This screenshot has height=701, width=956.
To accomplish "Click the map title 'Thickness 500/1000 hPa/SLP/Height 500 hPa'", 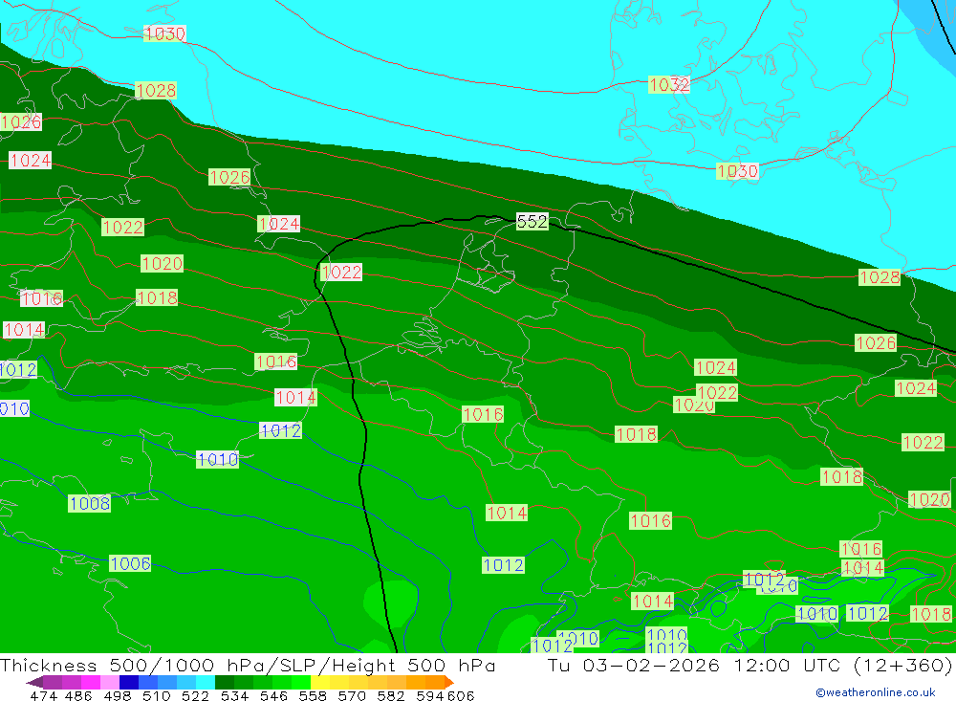I will (x=248, y=665).
